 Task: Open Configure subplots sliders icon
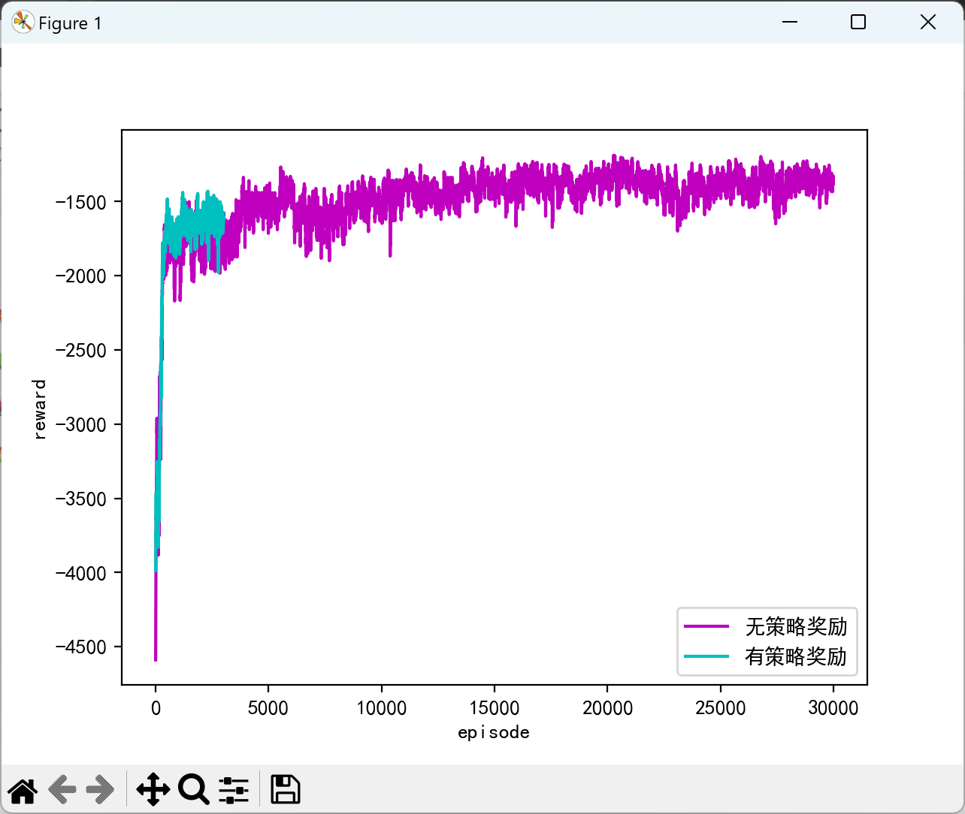(234, 790)
